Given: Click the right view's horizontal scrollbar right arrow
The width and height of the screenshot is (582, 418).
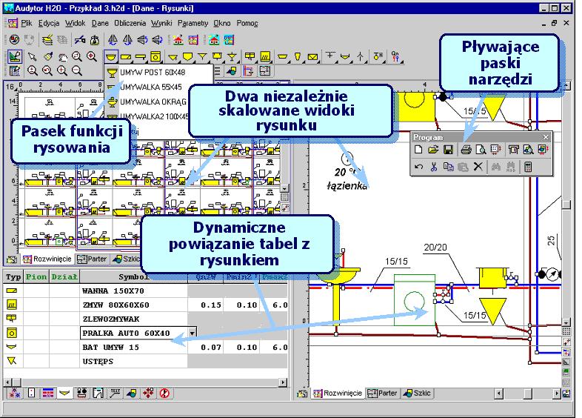Looking at the screenshot, I should point(557,393).
